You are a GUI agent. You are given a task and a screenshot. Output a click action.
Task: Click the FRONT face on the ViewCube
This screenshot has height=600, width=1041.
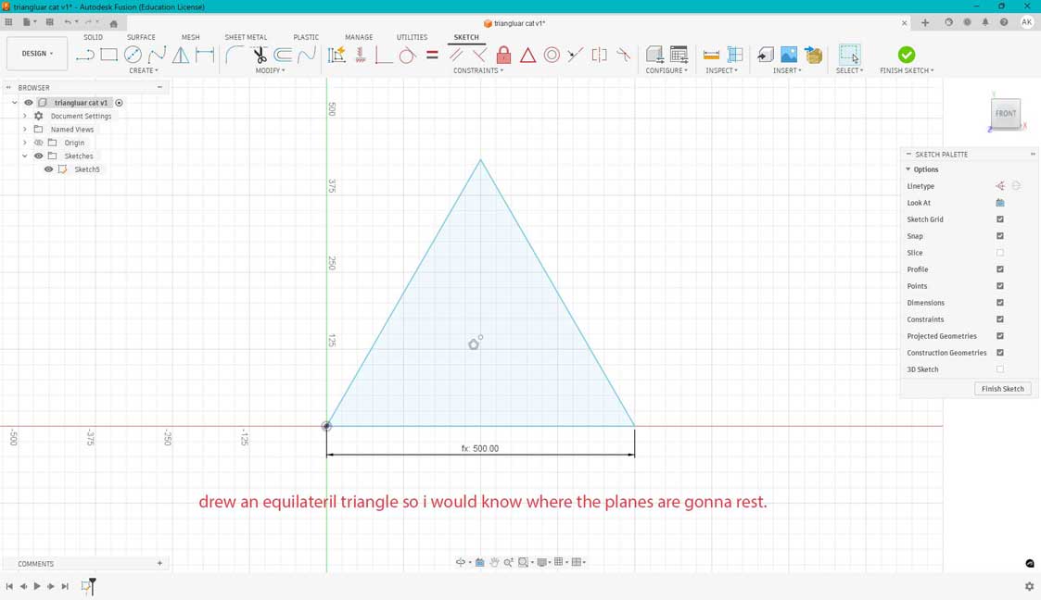[x=1006, y=113]
